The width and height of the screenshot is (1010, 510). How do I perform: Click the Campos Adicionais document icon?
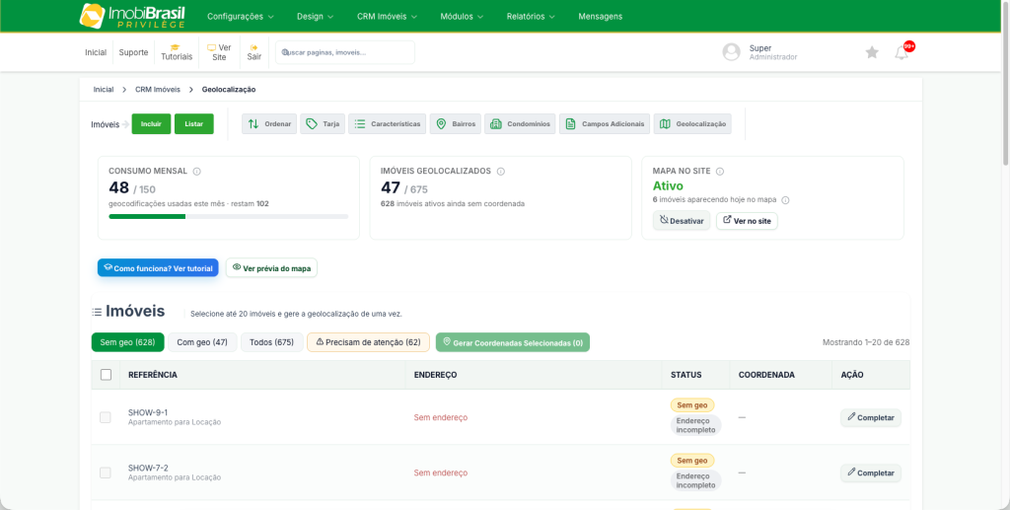570,123
